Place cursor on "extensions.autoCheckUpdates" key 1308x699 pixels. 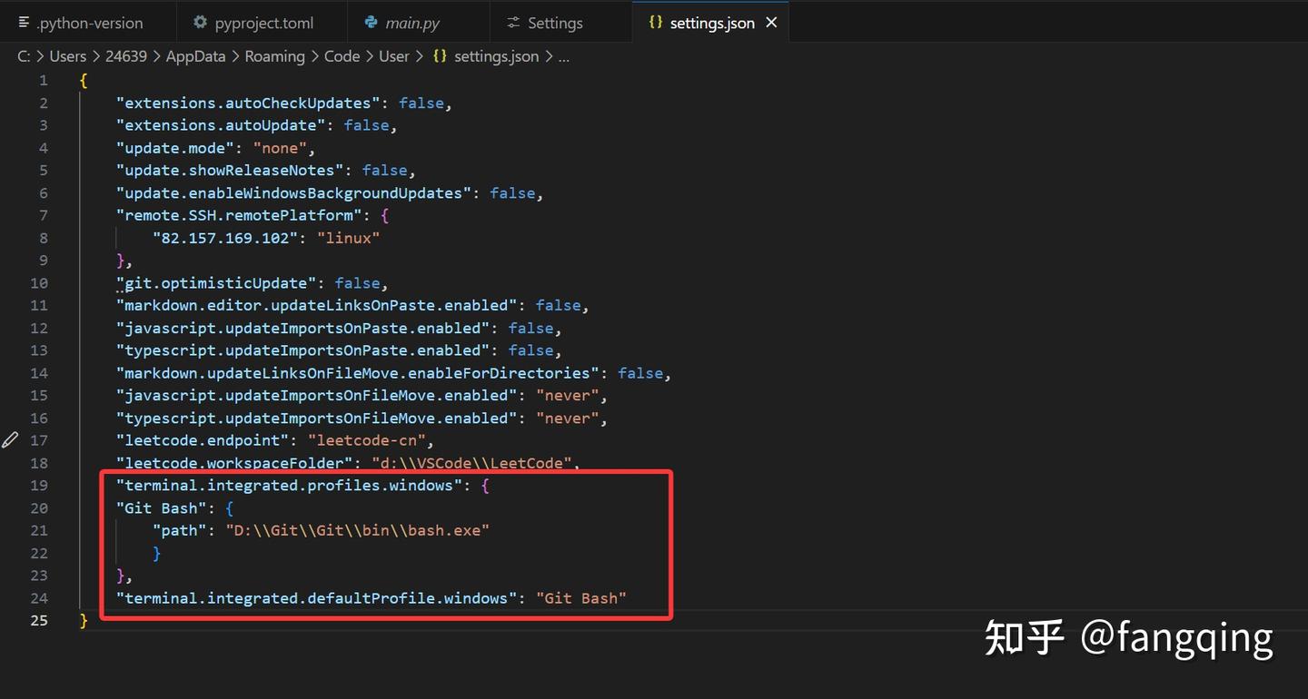tap(248, 103)
